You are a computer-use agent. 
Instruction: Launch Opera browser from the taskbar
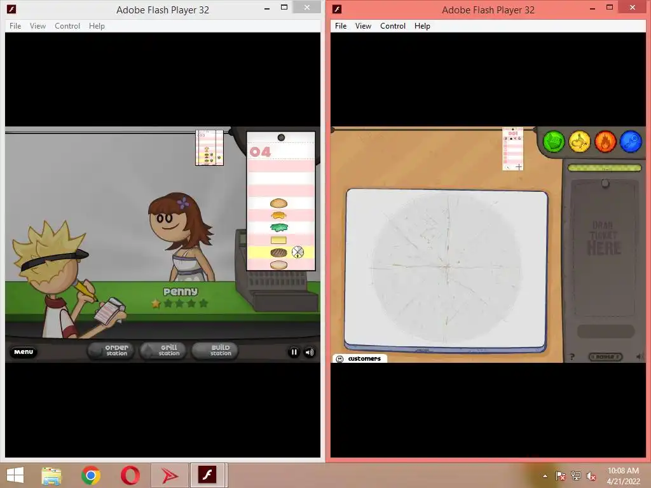[x=130, y=475]
